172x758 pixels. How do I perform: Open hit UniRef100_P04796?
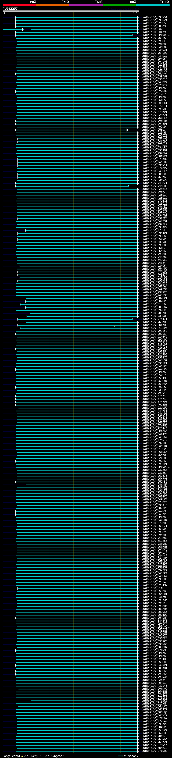(x=154, y=32)
